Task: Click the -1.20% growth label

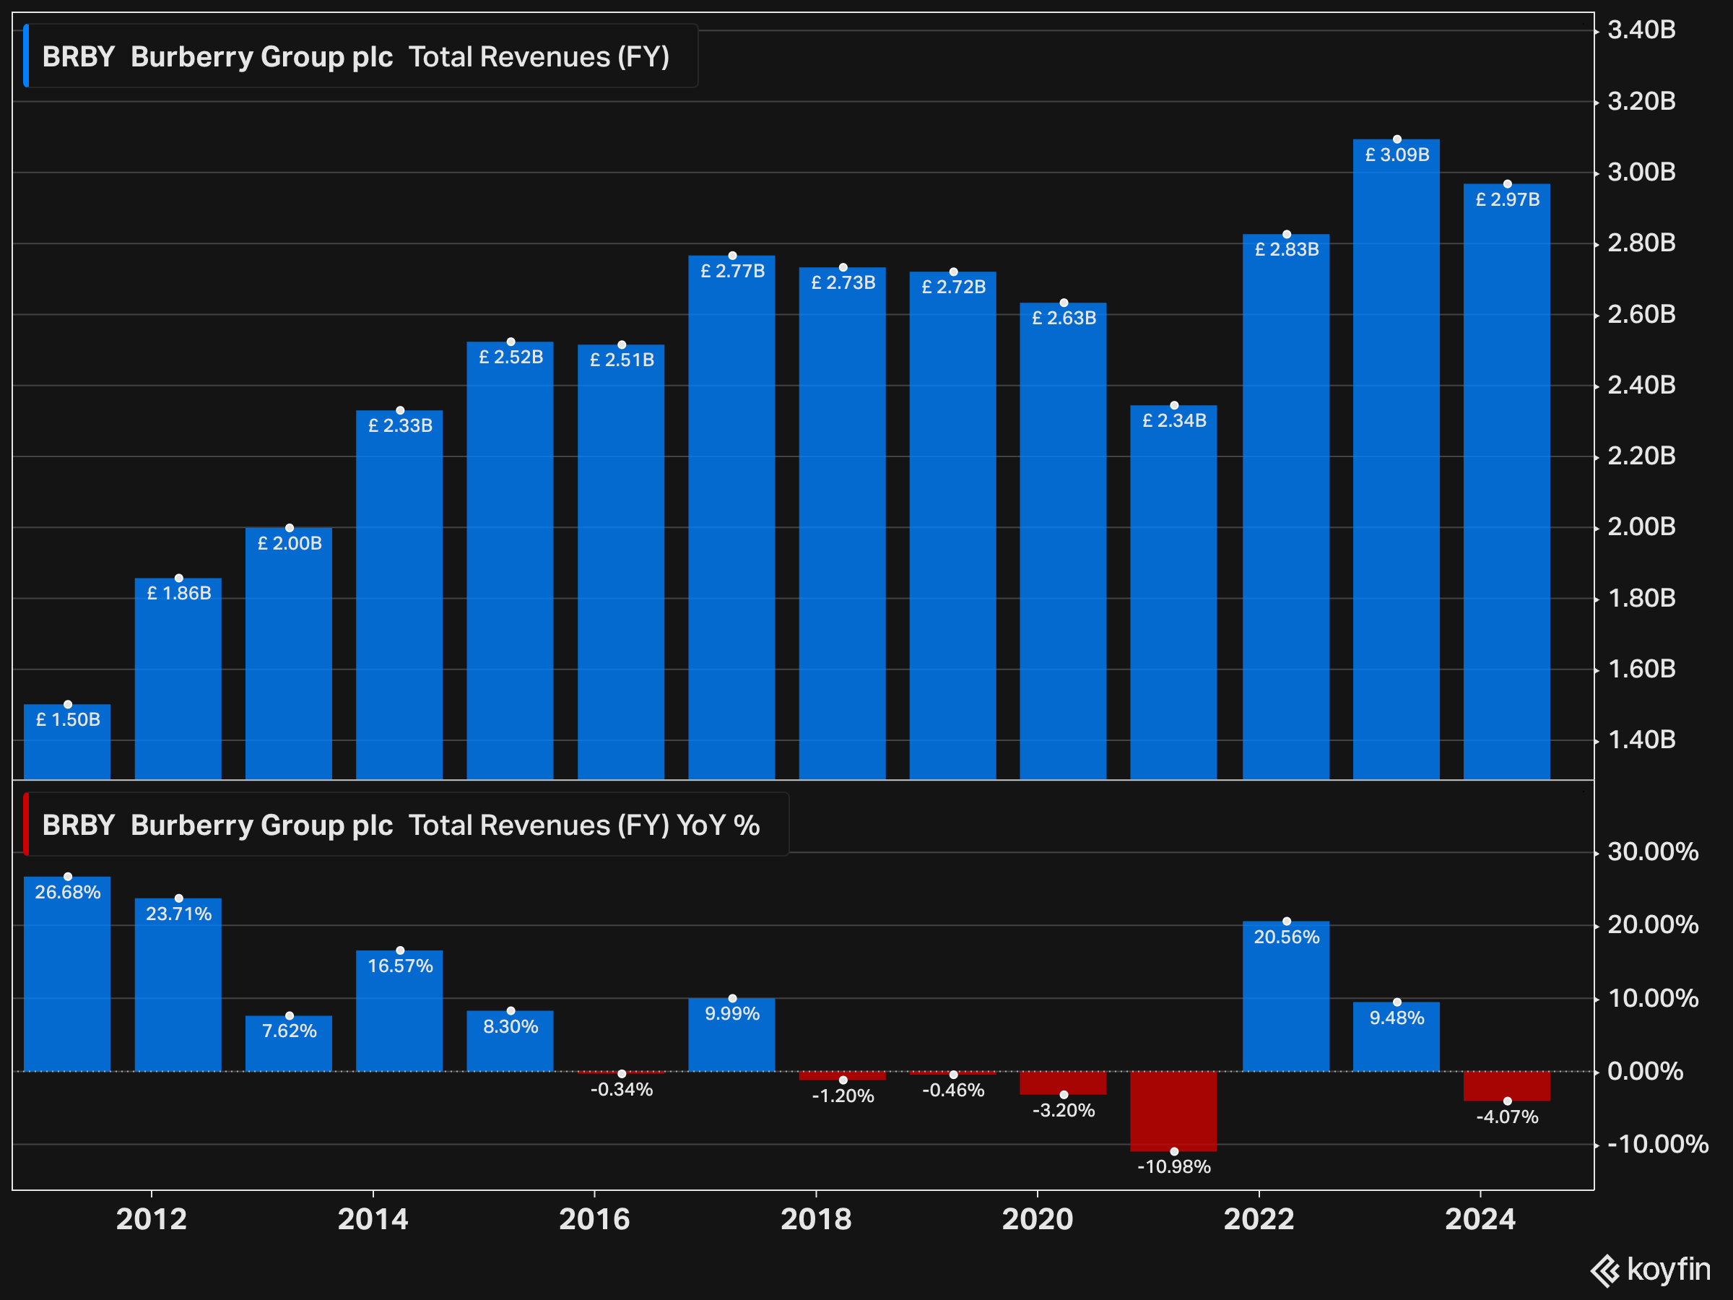Action: coord(843,1096)
